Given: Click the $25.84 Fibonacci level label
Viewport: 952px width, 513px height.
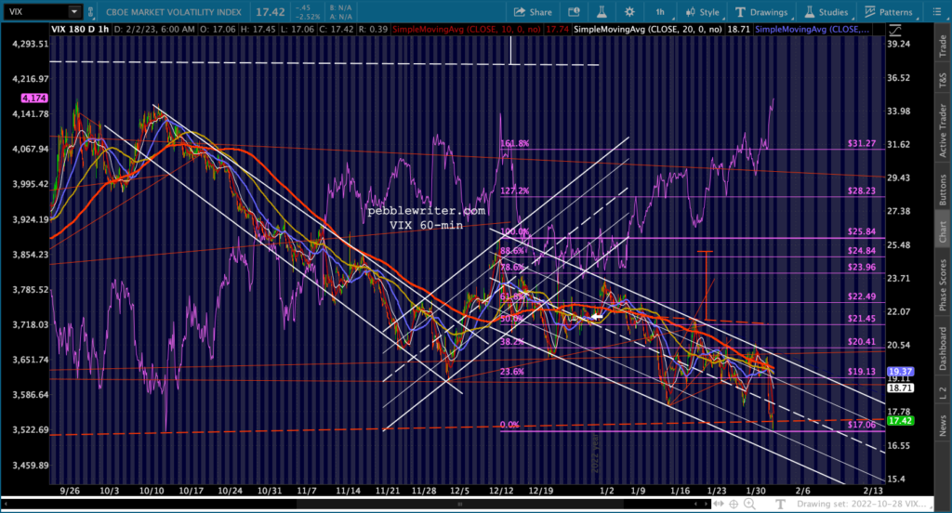Looking at the screenshot, I should point(862,231).
